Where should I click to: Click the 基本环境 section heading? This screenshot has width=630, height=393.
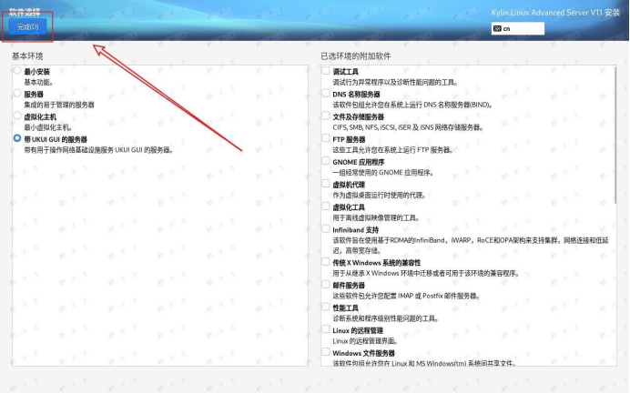pos(27,56)
